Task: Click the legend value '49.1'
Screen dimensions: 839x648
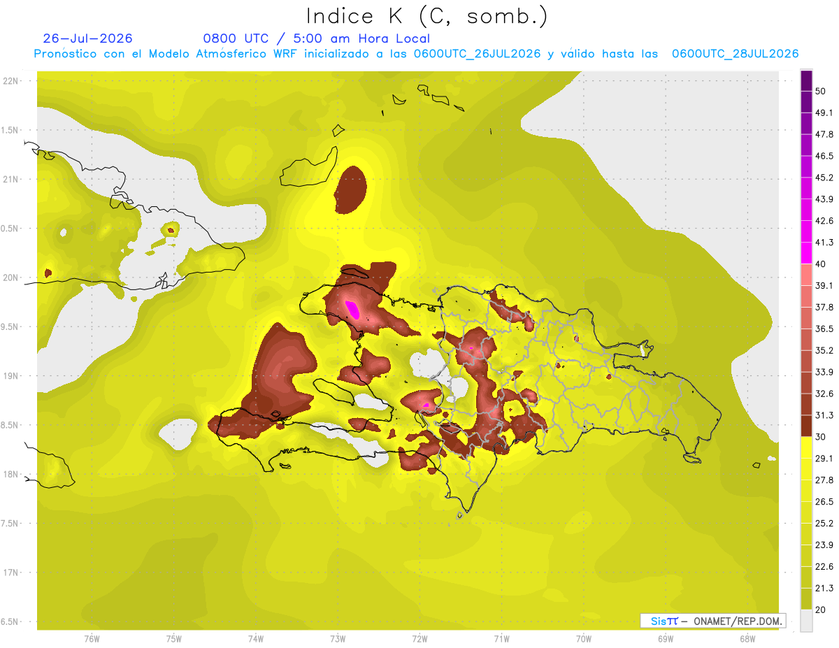Action: [824, 113]
